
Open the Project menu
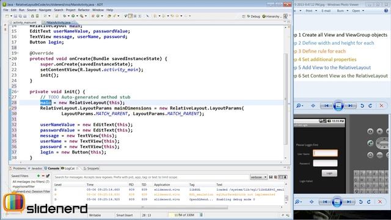pos(71,10)
